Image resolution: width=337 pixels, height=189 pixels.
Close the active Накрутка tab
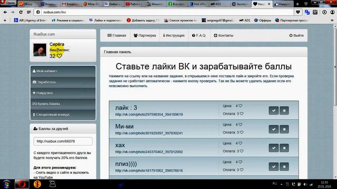269,4
